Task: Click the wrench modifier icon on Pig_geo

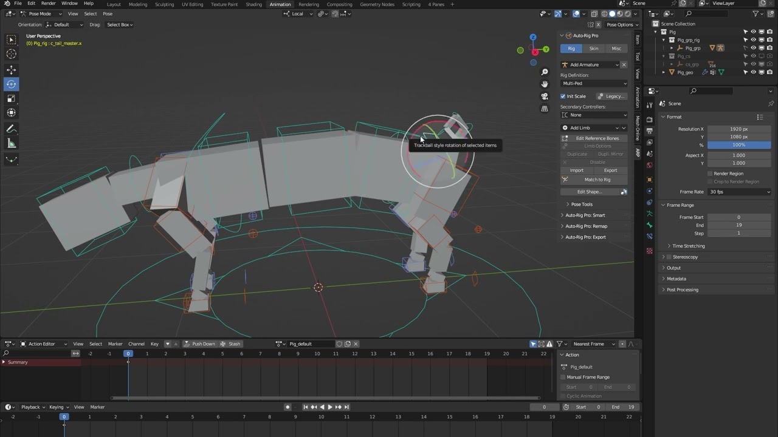Action: (x=705, y=72)
